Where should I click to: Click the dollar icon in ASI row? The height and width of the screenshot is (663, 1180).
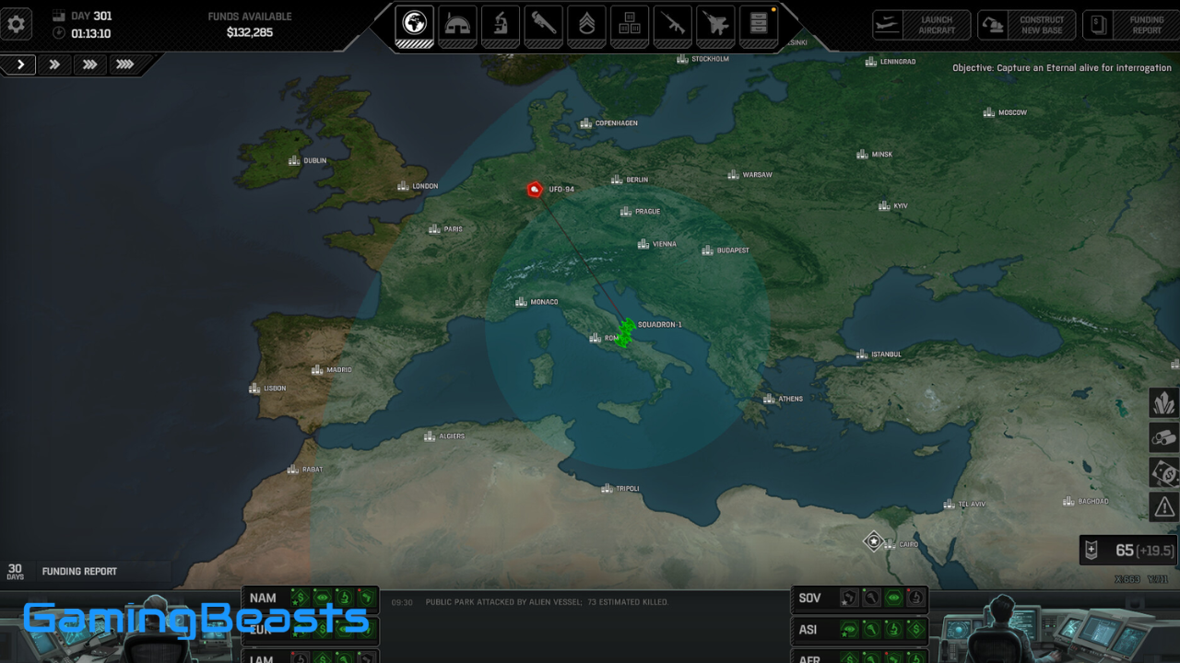pos(915,630)
